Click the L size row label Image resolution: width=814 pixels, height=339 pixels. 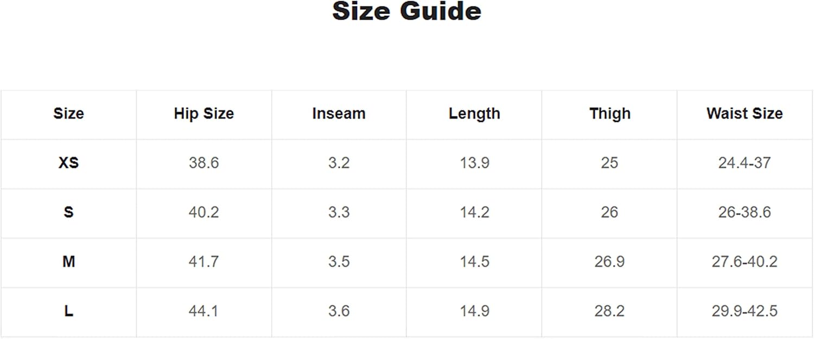click(68, 311)
